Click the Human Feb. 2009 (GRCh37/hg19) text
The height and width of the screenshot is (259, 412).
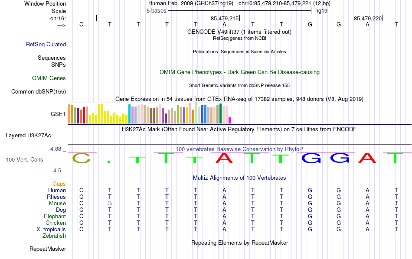point(191,3)
